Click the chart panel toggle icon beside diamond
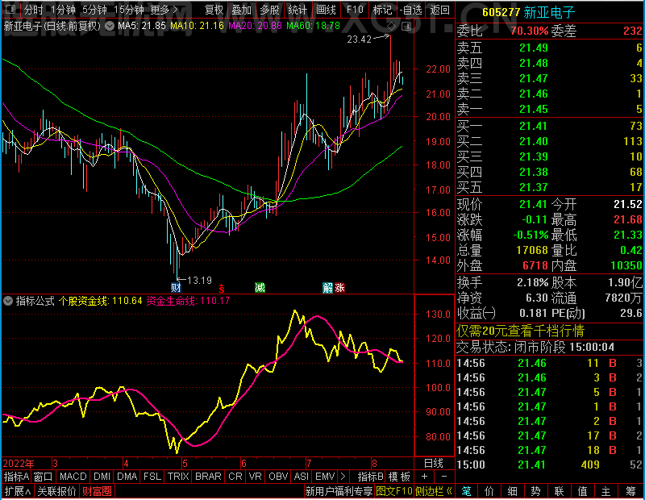Screen dimensions: 645x500 point(406,27)
